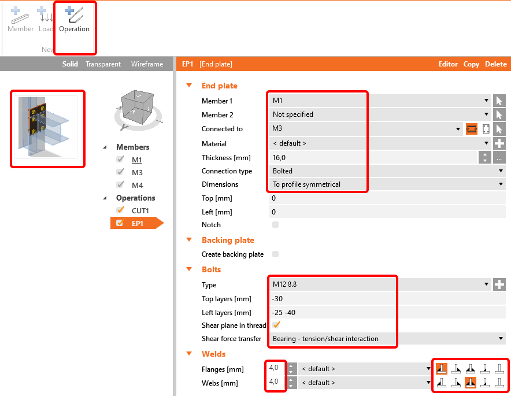
Task: Click the plus icon to add a new material
Action: [499, 143]
